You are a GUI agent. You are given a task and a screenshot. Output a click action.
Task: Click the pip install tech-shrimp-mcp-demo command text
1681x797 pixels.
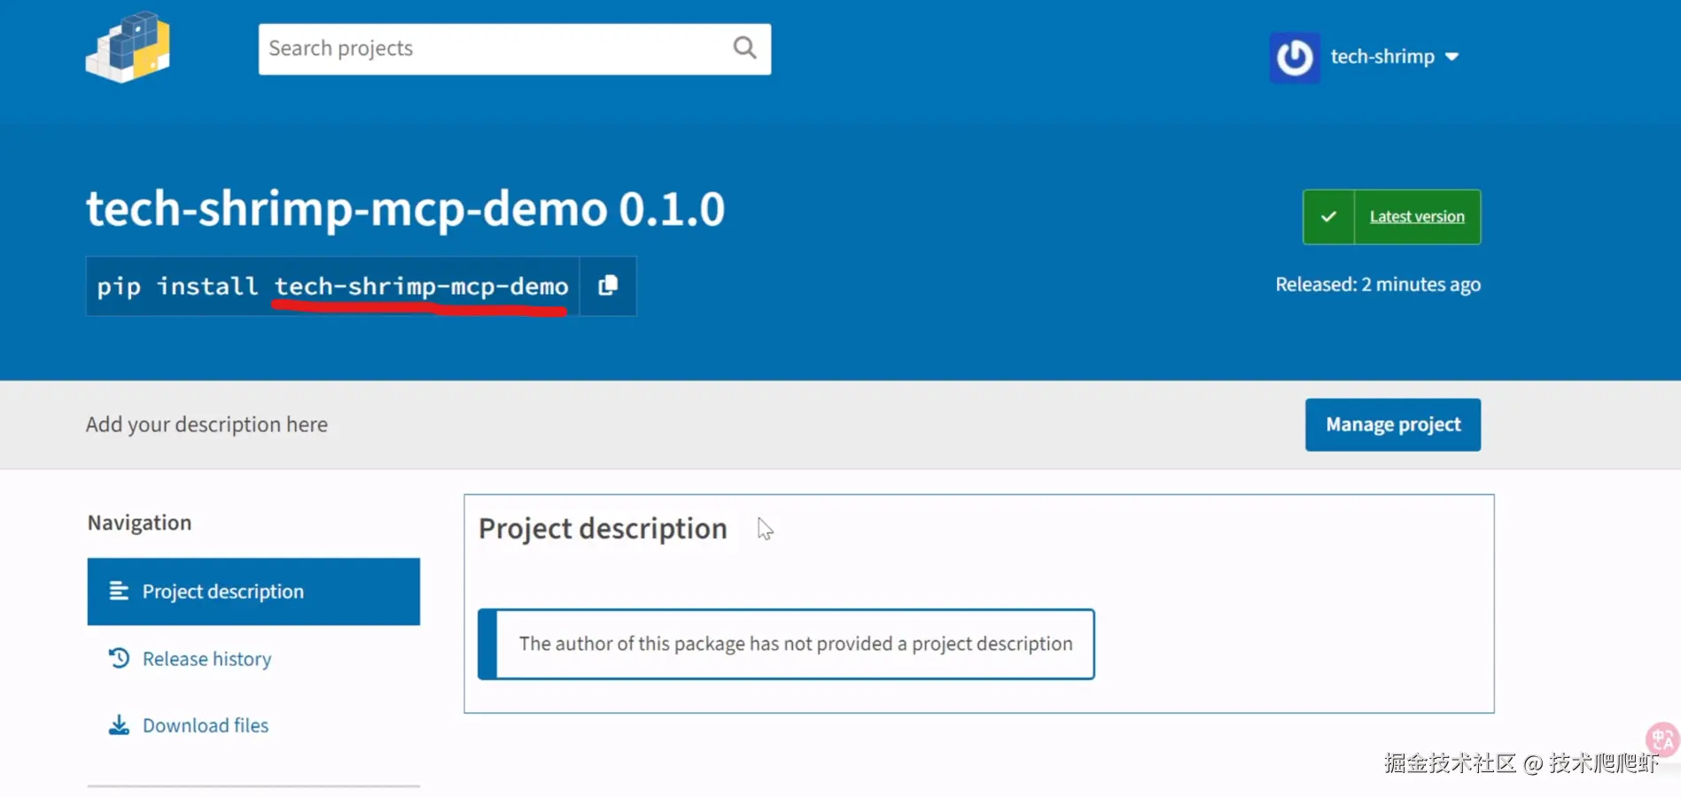pyautogui.click(x=332, y=286)
